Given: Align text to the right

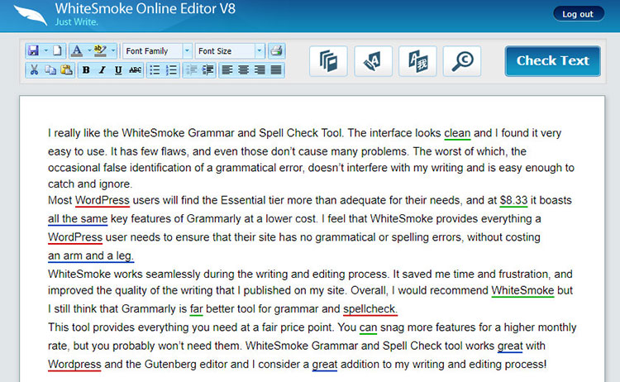Looking at the screenshot, I should (260, 70).
